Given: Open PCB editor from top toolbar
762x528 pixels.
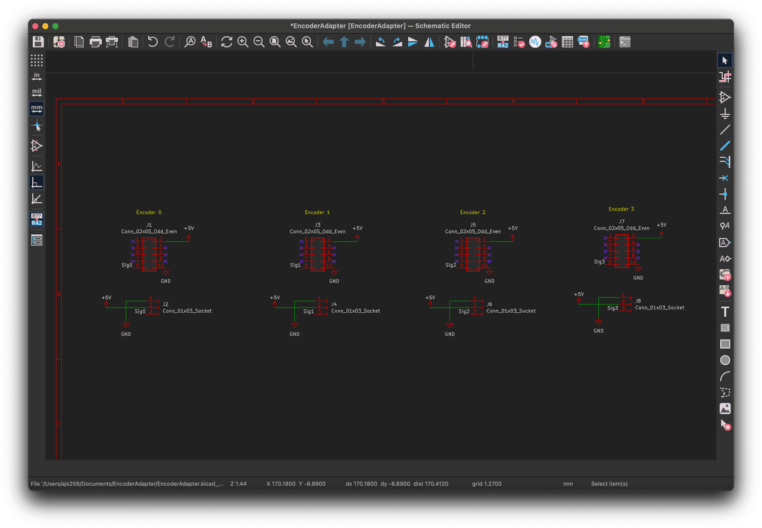Looking at the screenshot, I should (604, 42).
